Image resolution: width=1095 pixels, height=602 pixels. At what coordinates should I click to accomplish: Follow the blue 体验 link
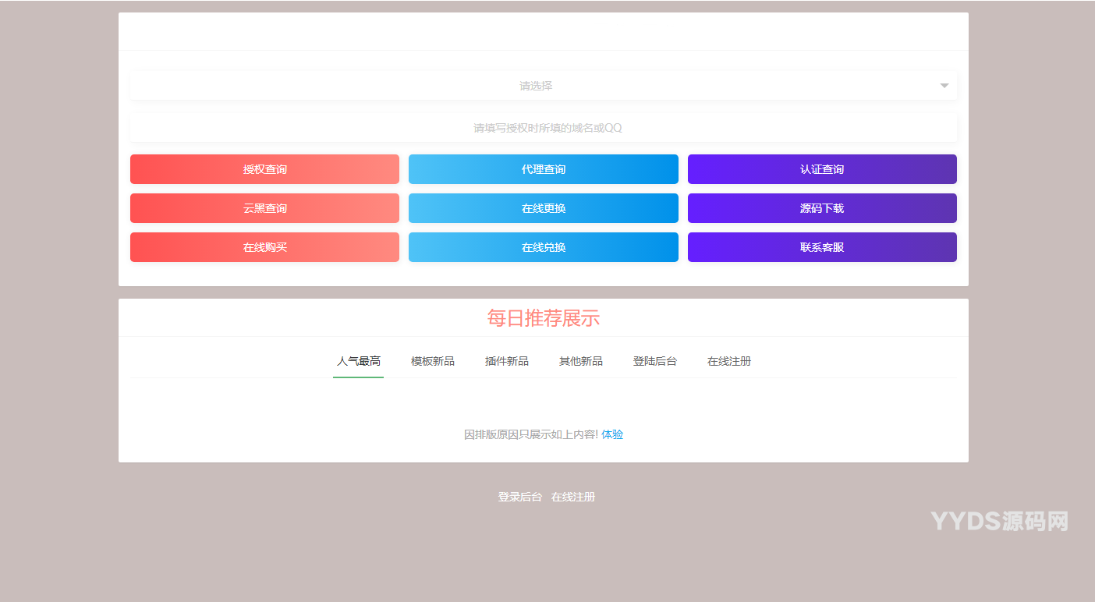(x=612, y=434)
